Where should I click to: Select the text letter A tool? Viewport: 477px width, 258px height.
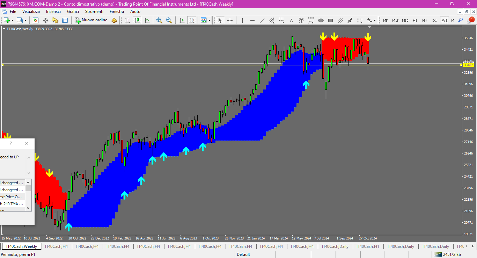pyautogui.click(x=291, y=20)
